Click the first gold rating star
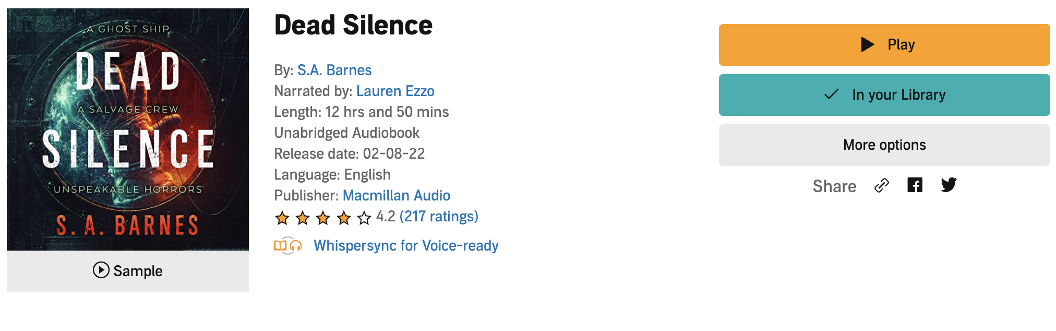Image resolution: width=1056 pixels, height=331 pixels. [282, 218]
